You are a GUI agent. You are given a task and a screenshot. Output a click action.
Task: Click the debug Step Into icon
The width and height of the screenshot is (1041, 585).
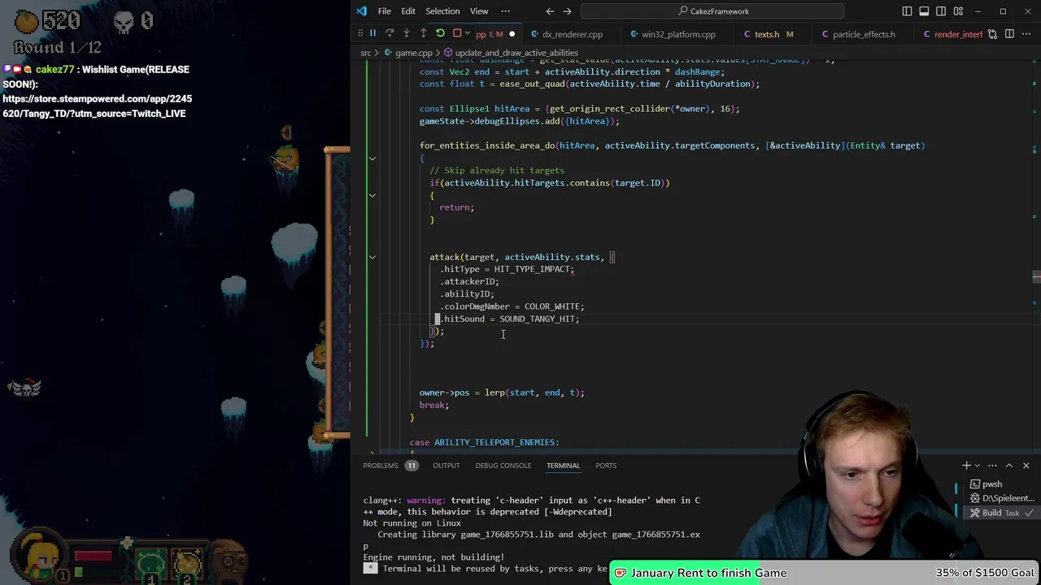(407, 33)
